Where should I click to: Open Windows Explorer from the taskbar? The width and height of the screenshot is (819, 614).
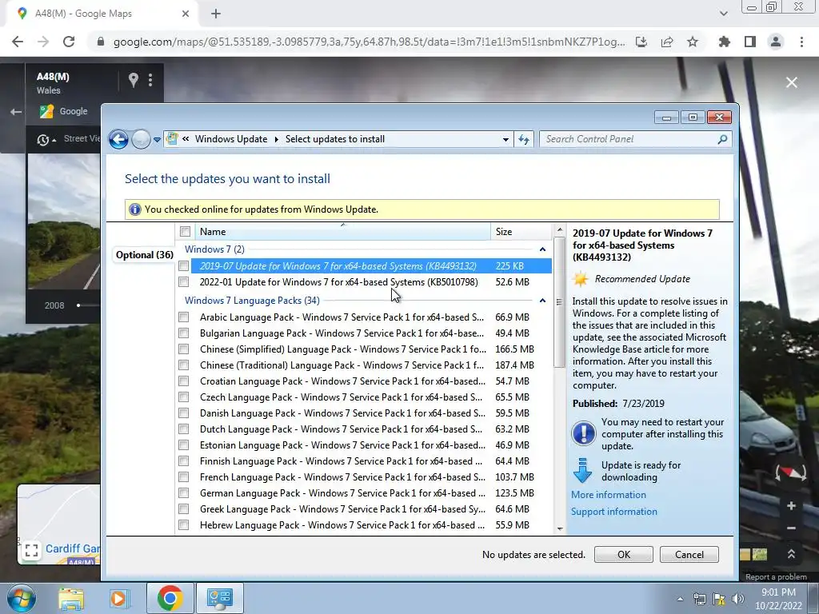tap(71, 598)
